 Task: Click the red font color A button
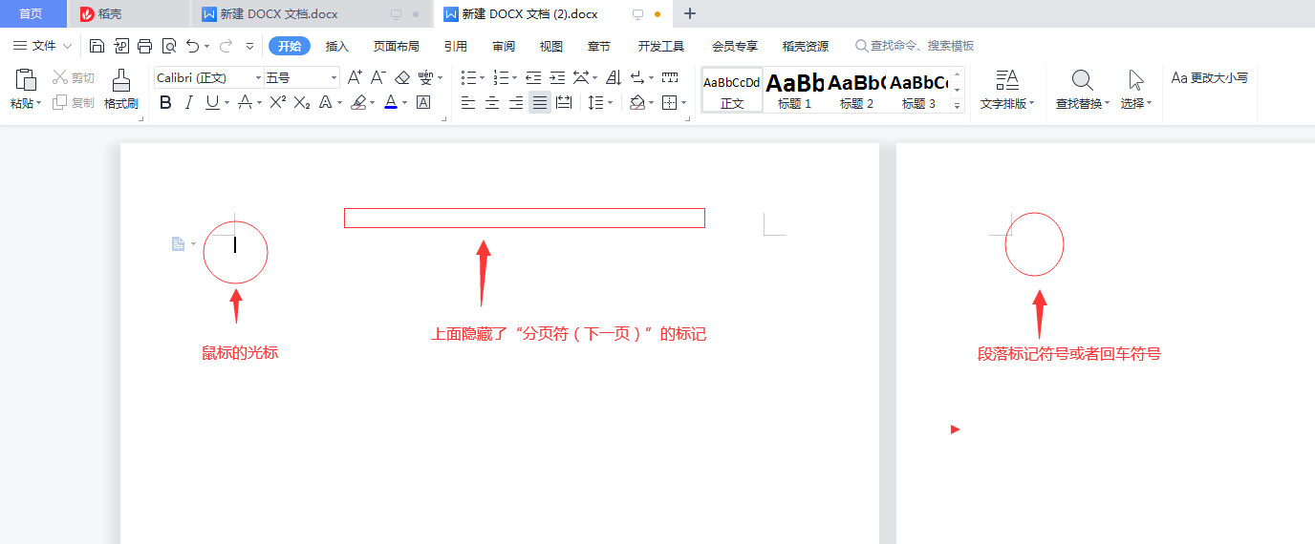point(391,102)
